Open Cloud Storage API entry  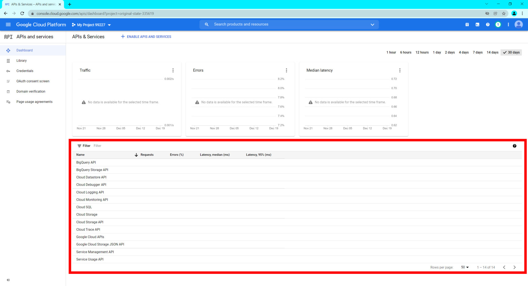[x=90, y=222]
